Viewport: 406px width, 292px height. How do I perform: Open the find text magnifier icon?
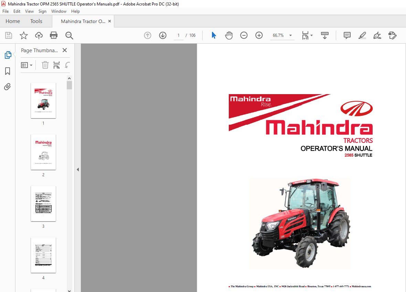69,35
